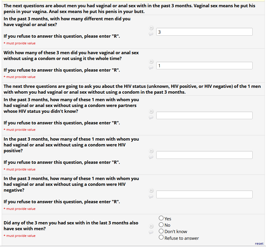Open history icon for 'how many different men' question
The width and height of the screenshot is (266, 247).
[151, 28]
